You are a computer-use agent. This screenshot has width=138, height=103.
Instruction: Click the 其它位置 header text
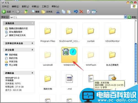pyautogui.click(x=10, y=50)
